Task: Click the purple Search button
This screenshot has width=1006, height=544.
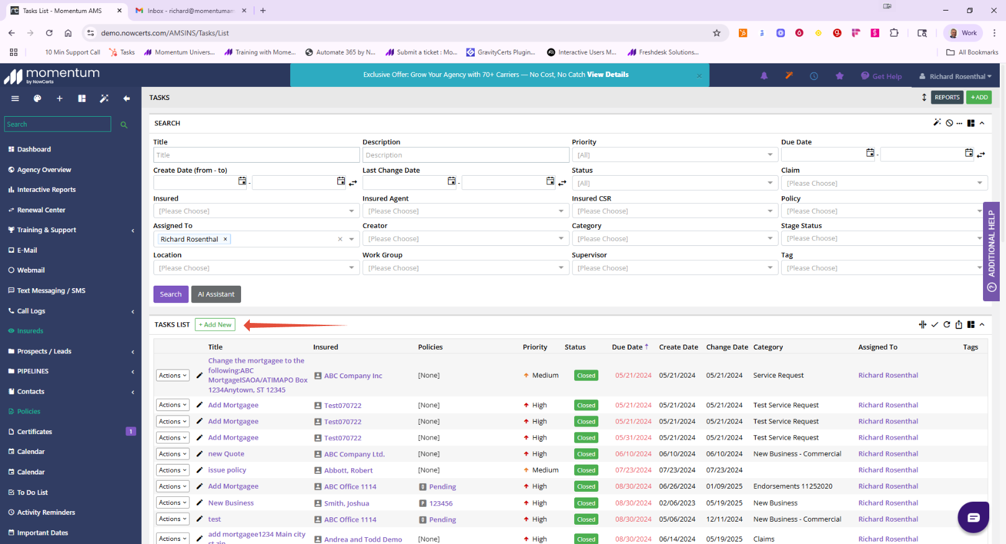Action: tap(171, 294)
